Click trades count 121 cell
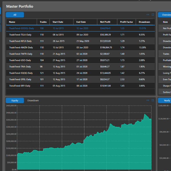The height and width of the screenshot is (171, 171). 42,73
